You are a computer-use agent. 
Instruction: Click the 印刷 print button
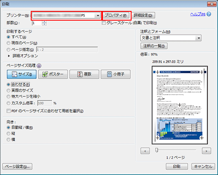pyautogui.click(x=177, y=167)
